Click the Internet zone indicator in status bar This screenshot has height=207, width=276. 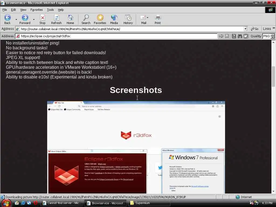point(244,197)
